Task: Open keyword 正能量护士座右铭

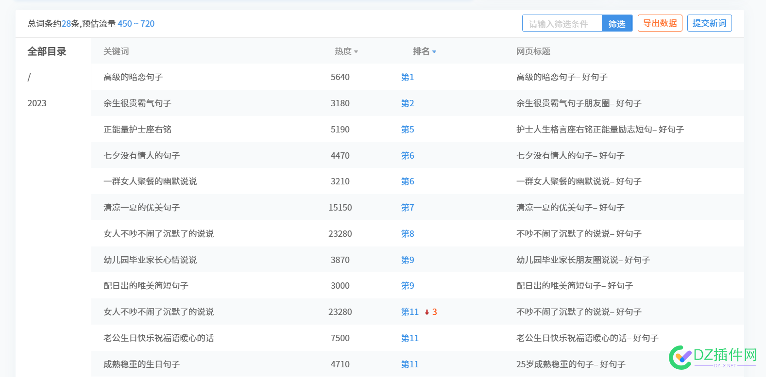Action: click(x=137, y=130)
